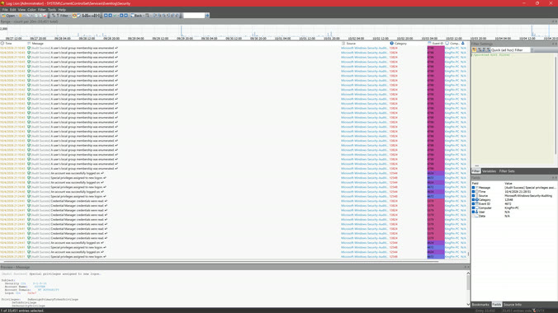Open the View menu
558x313 pixels.
point(21,10)
